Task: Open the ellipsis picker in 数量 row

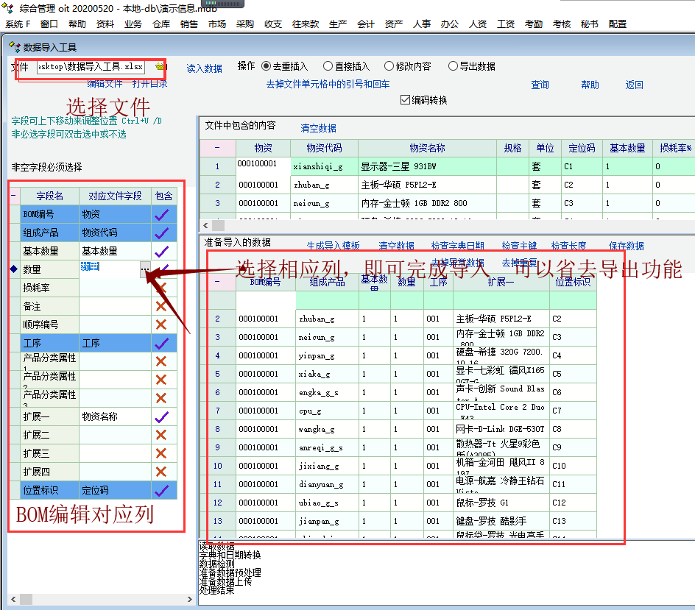Action: click(x=145, y=270)
